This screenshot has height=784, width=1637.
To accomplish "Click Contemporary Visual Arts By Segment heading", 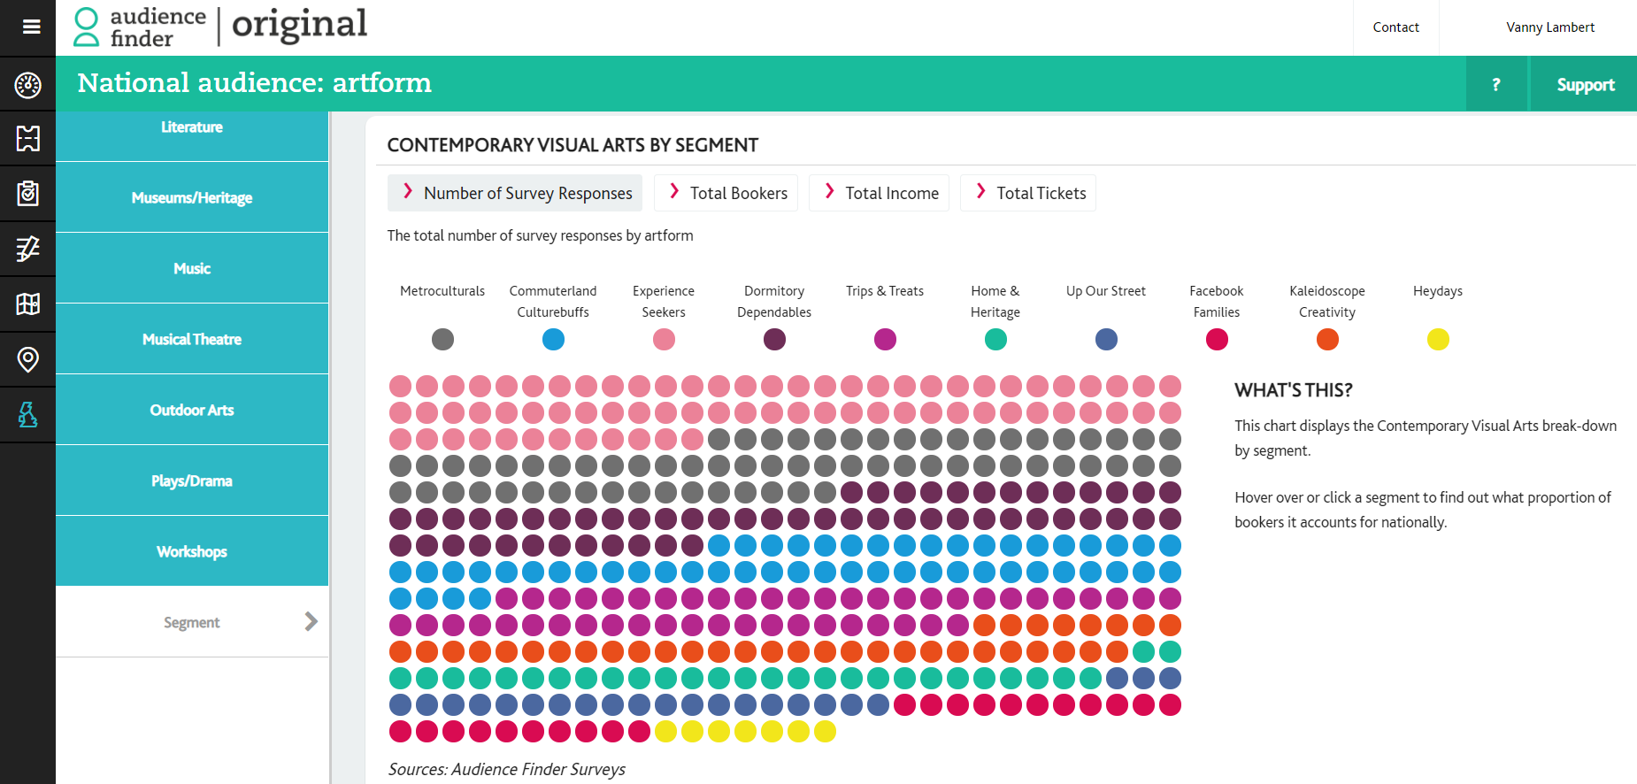I will 573,145.
